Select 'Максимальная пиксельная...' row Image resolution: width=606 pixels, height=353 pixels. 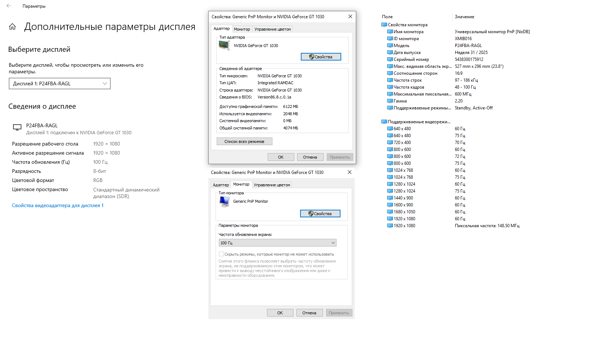pos(429,94)
